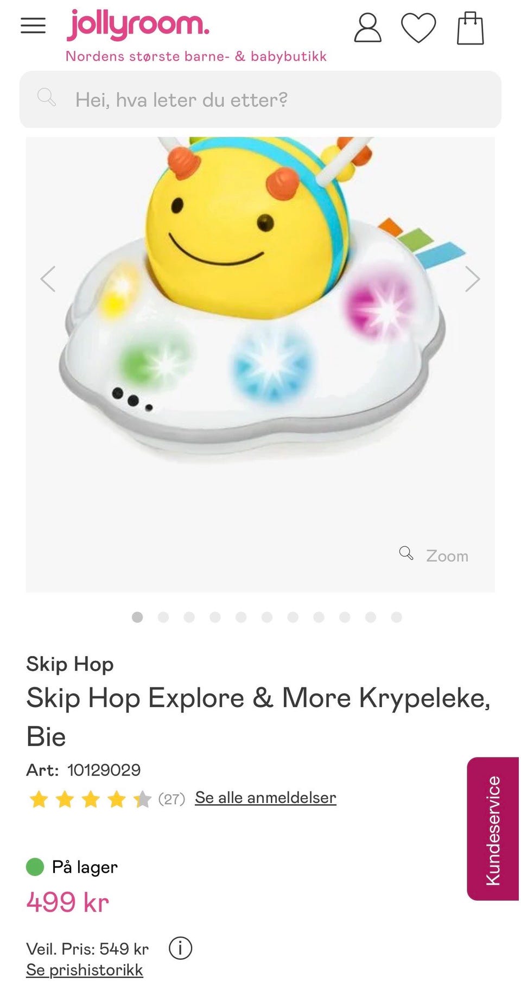Click the price info circle icon
The height and width of the screenshot is (987, 521).
point(180,948)
